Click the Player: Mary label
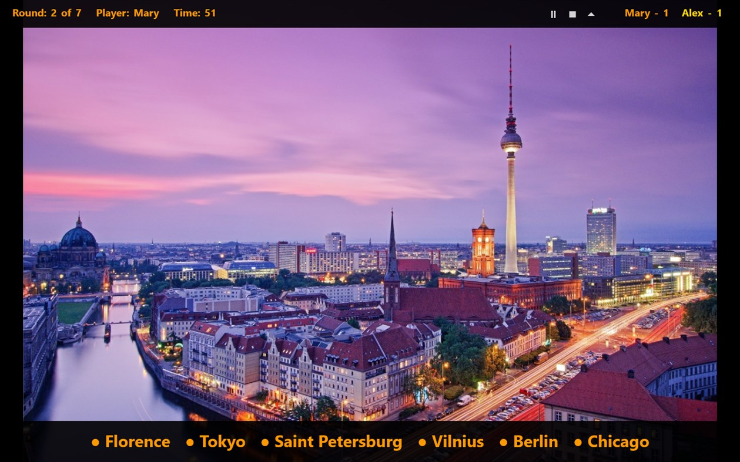Image resolution: width=740 pixels, height=462 pixels. click(129, 13)
